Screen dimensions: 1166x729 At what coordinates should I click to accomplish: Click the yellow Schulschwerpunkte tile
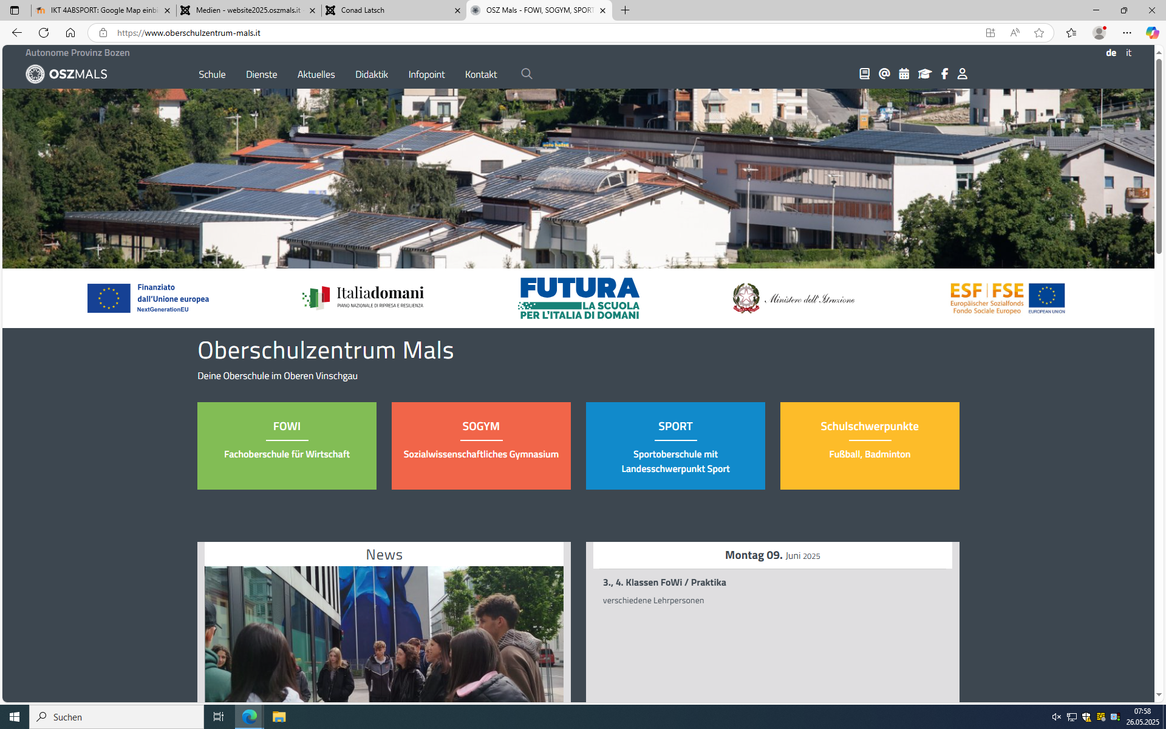(x=869, y=445)
